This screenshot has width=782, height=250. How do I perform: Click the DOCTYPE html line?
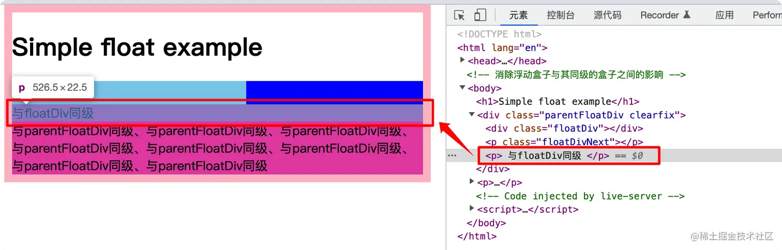pyautogui.click(x=499, y=34)
